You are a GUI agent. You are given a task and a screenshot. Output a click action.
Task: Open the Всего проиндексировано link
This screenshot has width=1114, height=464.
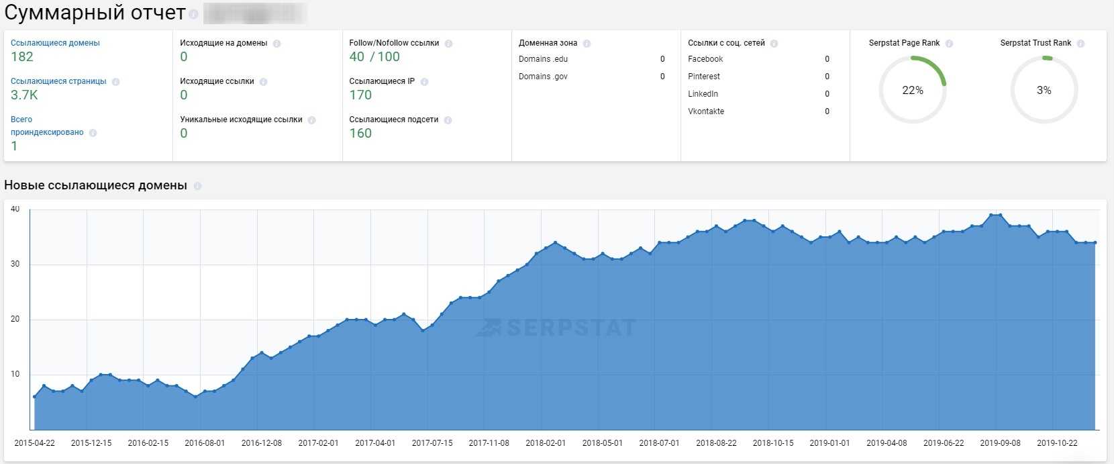[47, 126]
